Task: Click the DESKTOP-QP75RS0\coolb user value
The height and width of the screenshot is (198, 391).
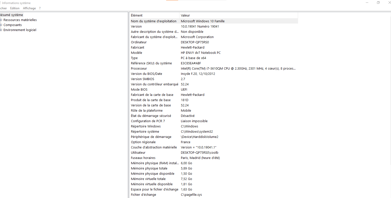Action: [200, 153]
